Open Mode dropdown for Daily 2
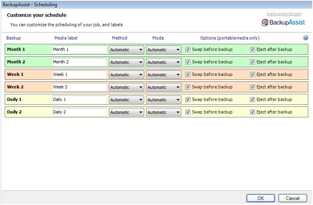 pos(164,112)
